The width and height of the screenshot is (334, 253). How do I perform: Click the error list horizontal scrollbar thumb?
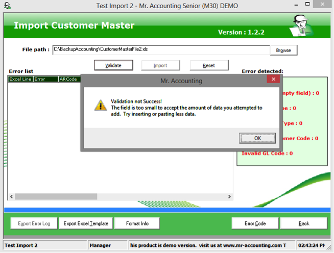(x=56, y=196)
